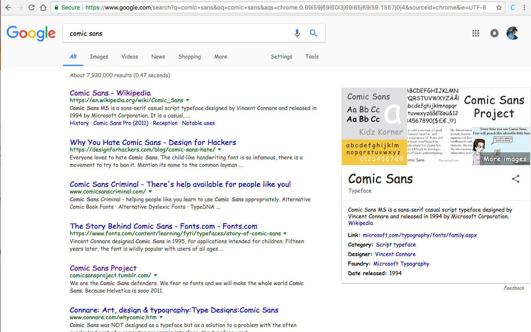Screen dimensions: 531x332
Task: Open microsoft.com/typography fonts link
Action: coord(420,235)
